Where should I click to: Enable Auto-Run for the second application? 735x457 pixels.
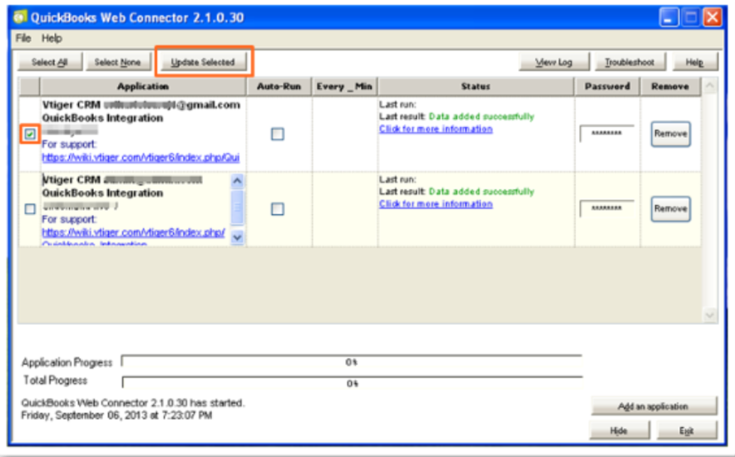[278, 209]
